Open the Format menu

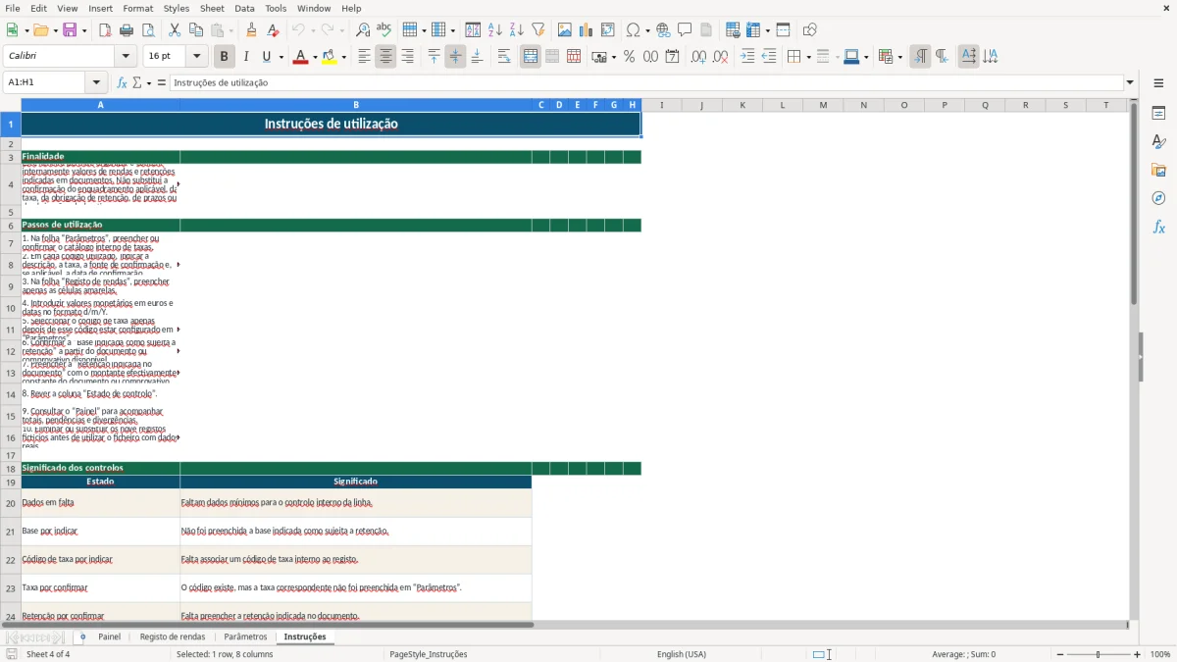[x=137, y=8]
